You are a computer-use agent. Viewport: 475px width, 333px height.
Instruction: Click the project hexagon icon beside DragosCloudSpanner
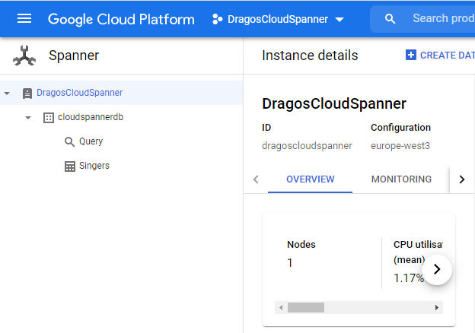(217, 19)
